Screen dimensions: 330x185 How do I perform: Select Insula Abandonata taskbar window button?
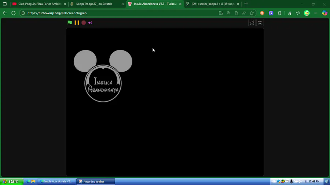point(57,181)
